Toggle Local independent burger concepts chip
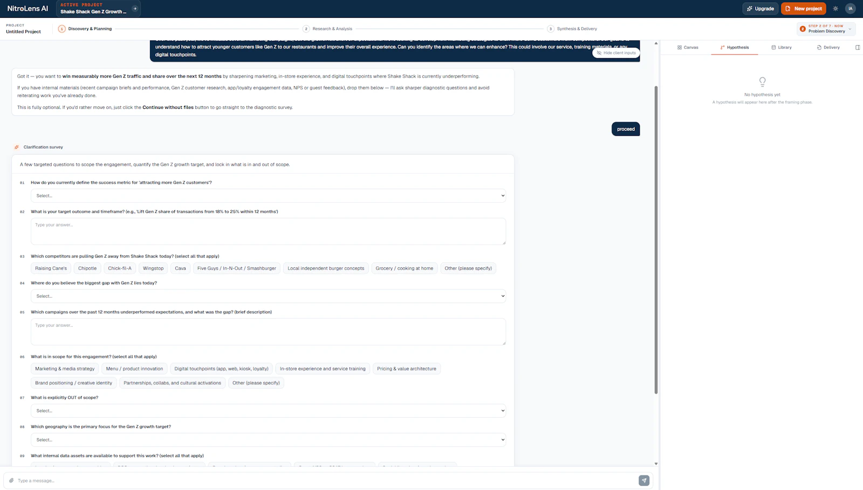Image resolution: width=863 pixels, height=490 pixels. [x=326, y=268]
